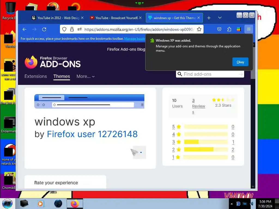Open the Windows Start orb
Image resolution: width=279 pixels, height=209 pixels.
pos(7,204)
